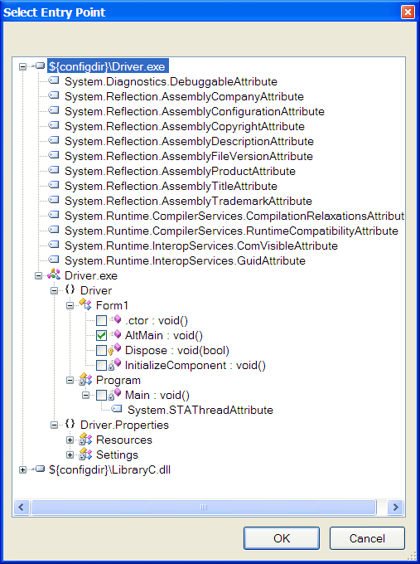
Task: Select System.Runtime.InteropServices.GuidAttribute text
Action: [x=185, y=260]
